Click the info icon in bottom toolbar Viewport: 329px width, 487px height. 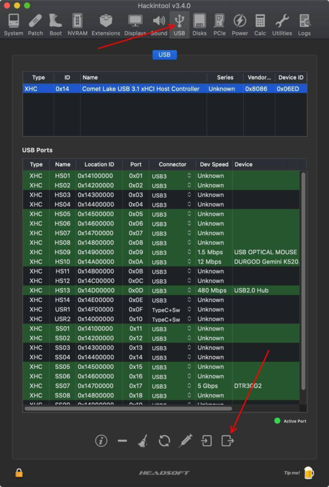pos(101,440)
